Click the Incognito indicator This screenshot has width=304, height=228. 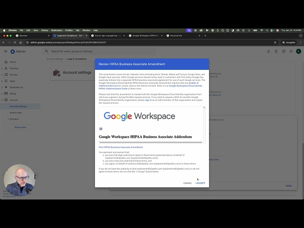tap(289, 42)
